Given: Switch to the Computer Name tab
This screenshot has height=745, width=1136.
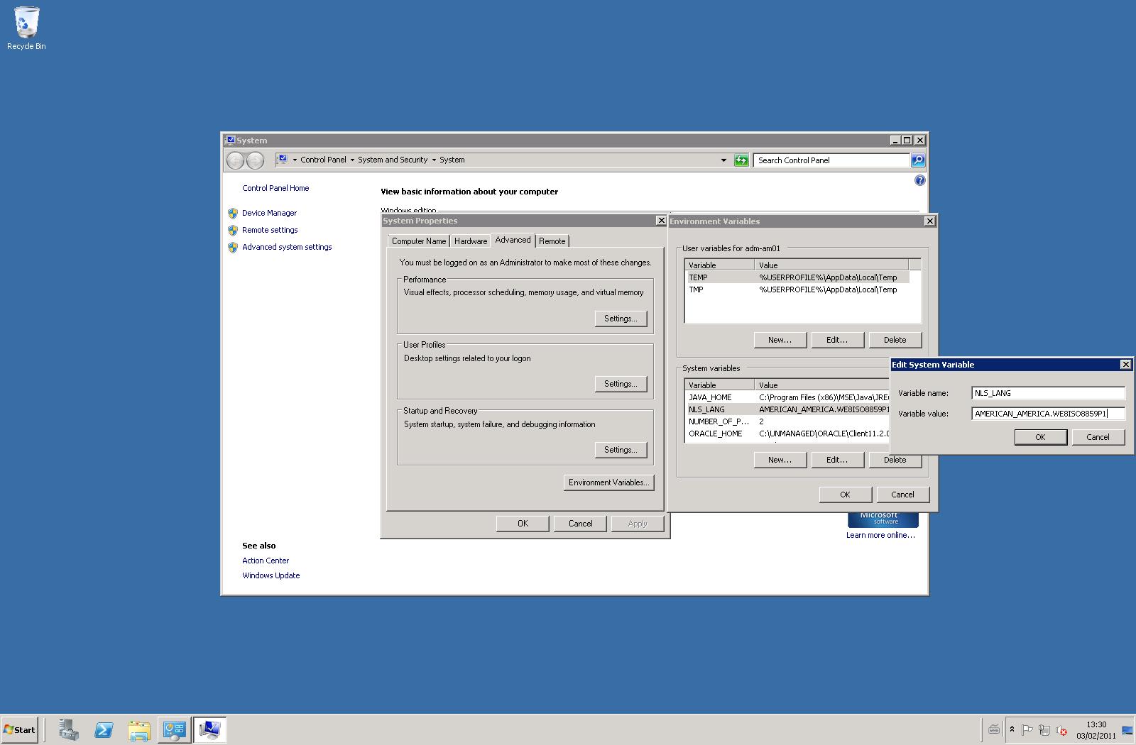Looking at the screenshot, I should point(418,241).
